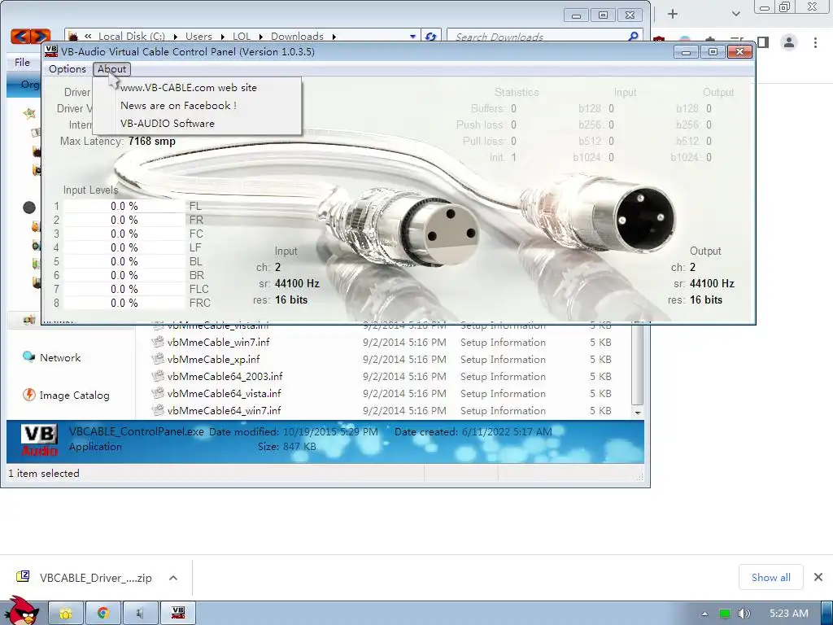
Task: Open the VB-AUDIO Software menu entry
Action: coord(168,124)
